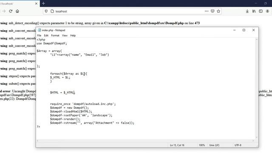Click the opening '<?php' tag line
The image size is (272, 153).
(x=41, y=40)
